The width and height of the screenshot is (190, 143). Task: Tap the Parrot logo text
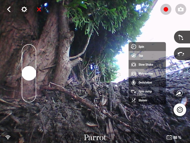click(x=95, y=137)
